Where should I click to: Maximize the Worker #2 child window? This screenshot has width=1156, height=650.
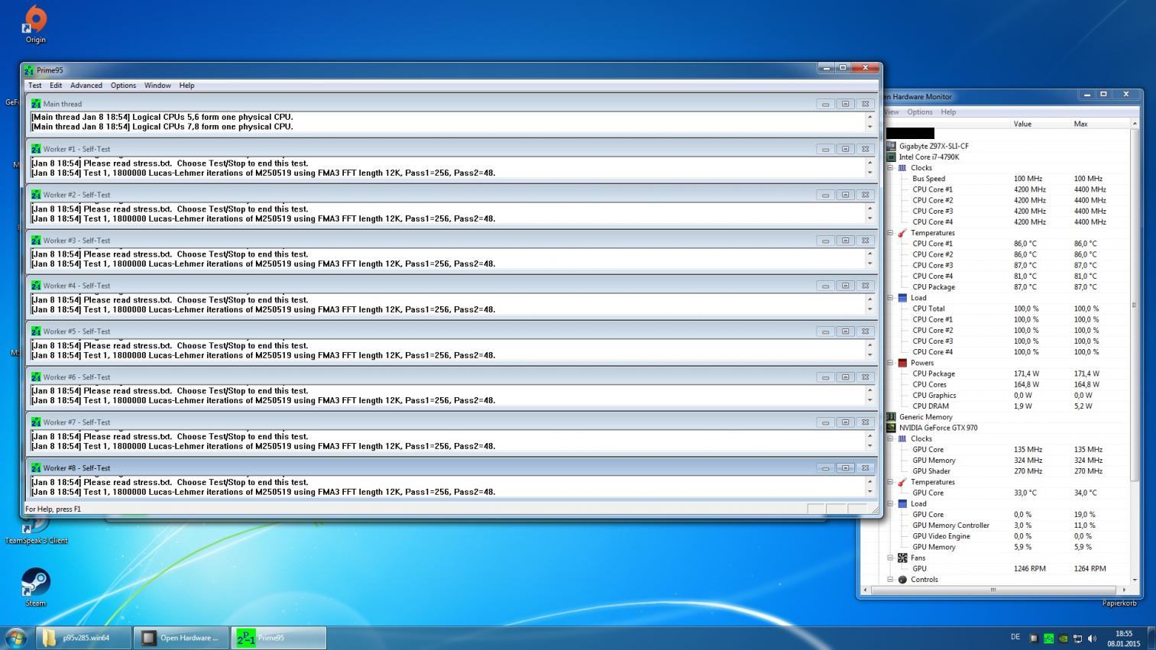(x=845, y=195)
